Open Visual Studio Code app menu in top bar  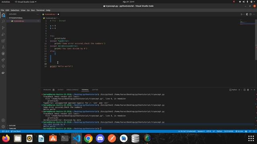(x=25, y=2)
